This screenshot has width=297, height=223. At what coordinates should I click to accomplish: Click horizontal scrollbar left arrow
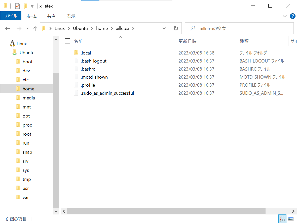(x=64, y=211)
